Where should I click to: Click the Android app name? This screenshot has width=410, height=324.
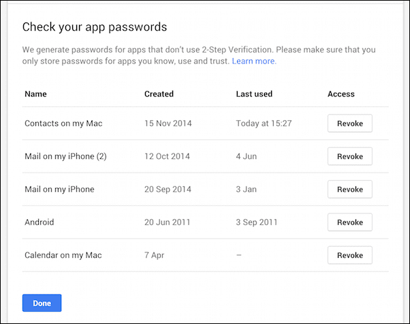pos(40,222)
